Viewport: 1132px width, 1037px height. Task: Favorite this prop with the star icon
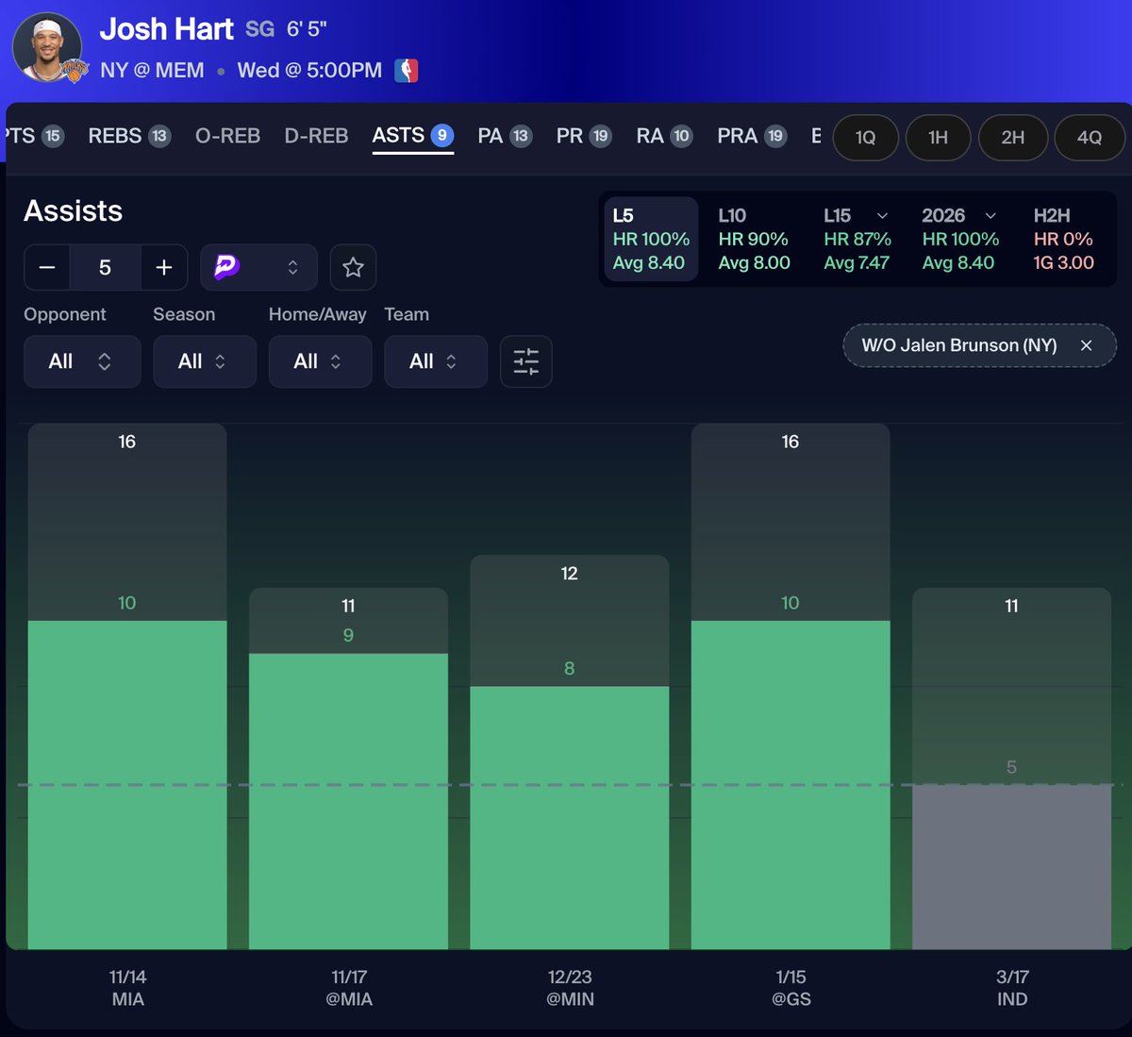[x=354, y=267]
